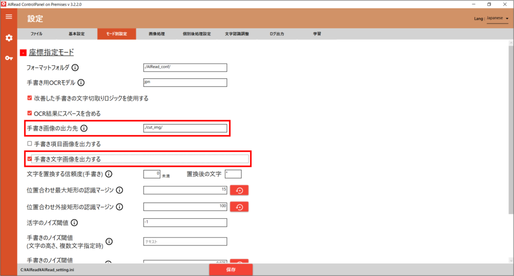Open the ログ出力 tab
This screenshot has height=276, width=514.
[x=277, y=34]
